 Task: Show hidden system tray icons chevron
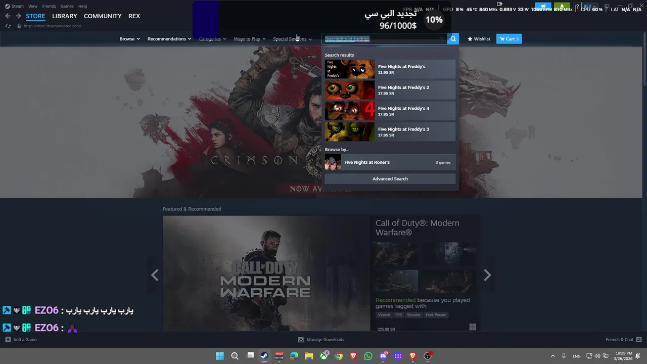pos(552,356)
